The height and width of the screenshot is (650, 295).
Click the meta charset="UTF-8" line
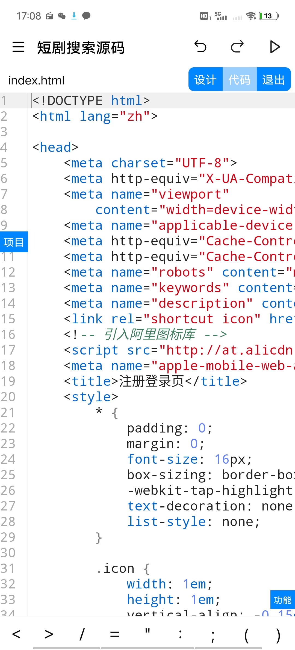pos(151,163)
